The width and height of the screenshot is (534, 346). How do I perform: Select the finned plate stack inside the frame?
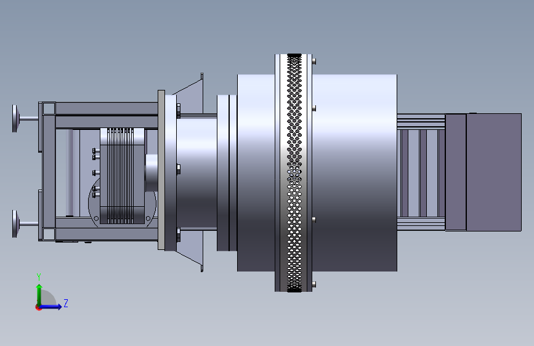(122, 175)
